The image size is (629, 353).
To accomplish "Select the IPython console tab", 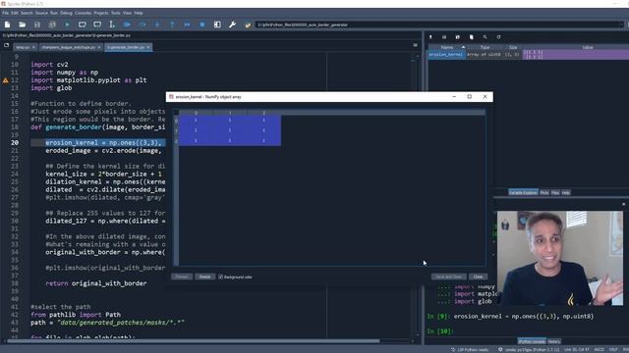I will [532, 341].
